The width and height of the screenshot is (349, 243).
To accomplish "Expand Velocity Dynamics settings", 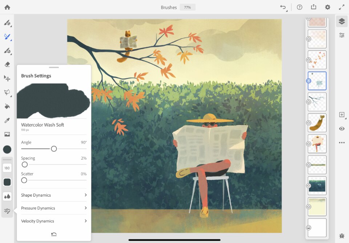I will (x=54, y=221).
